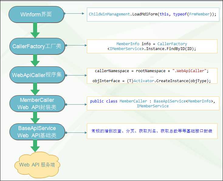Click the ".WebApiCaller" string literal
The height and width of the screenshot is (181, 223).
point(189,71)
